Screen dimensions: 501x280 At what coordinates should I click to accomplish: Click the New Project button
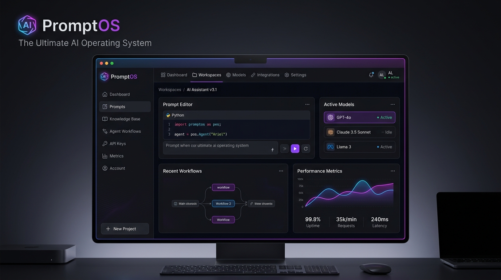125,229
